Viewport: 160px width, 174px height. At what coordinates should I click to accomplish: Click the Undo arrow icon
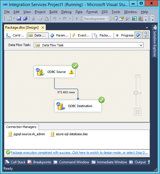(54, 19)
